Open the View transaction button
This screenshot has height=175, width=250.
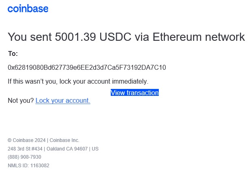click(134, 93)
